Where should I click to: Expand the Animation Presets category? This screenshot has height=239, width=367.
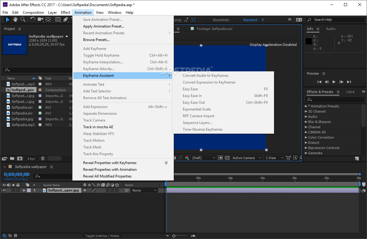(306, 106)
